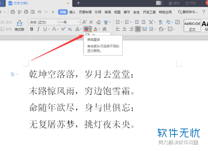Click the Help question mark icon
The height and width of the screenshot is (151, 208).
[x=203, y=12]
